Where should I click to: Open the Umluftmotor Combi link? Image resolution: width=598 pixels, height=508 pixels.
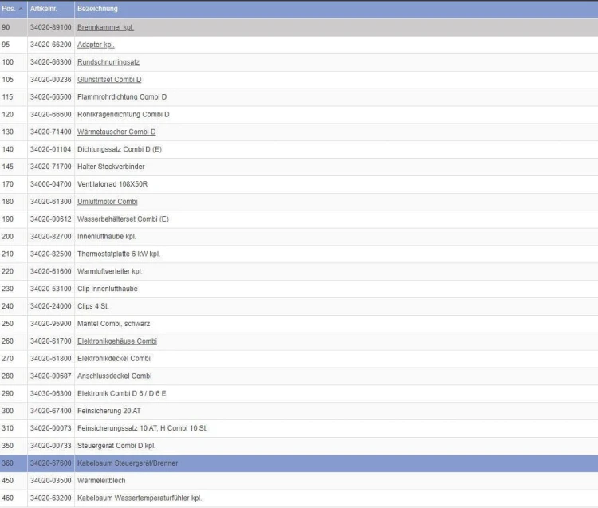tap(108, 202)
